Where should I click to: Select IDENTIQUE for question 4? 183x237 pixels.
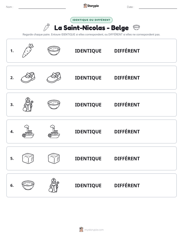tap(88, 132)
